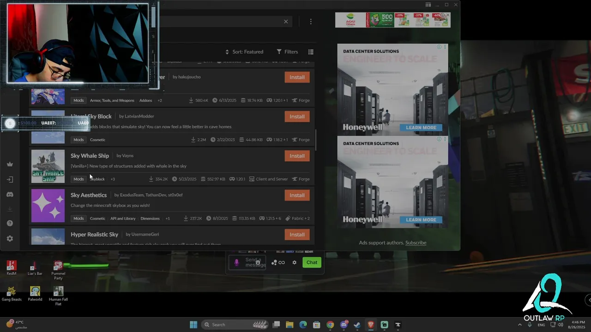Viewport: 591px width, 332px height.
Task: Open File Explorer from the taskbar
Action: [x=289, y=325]
